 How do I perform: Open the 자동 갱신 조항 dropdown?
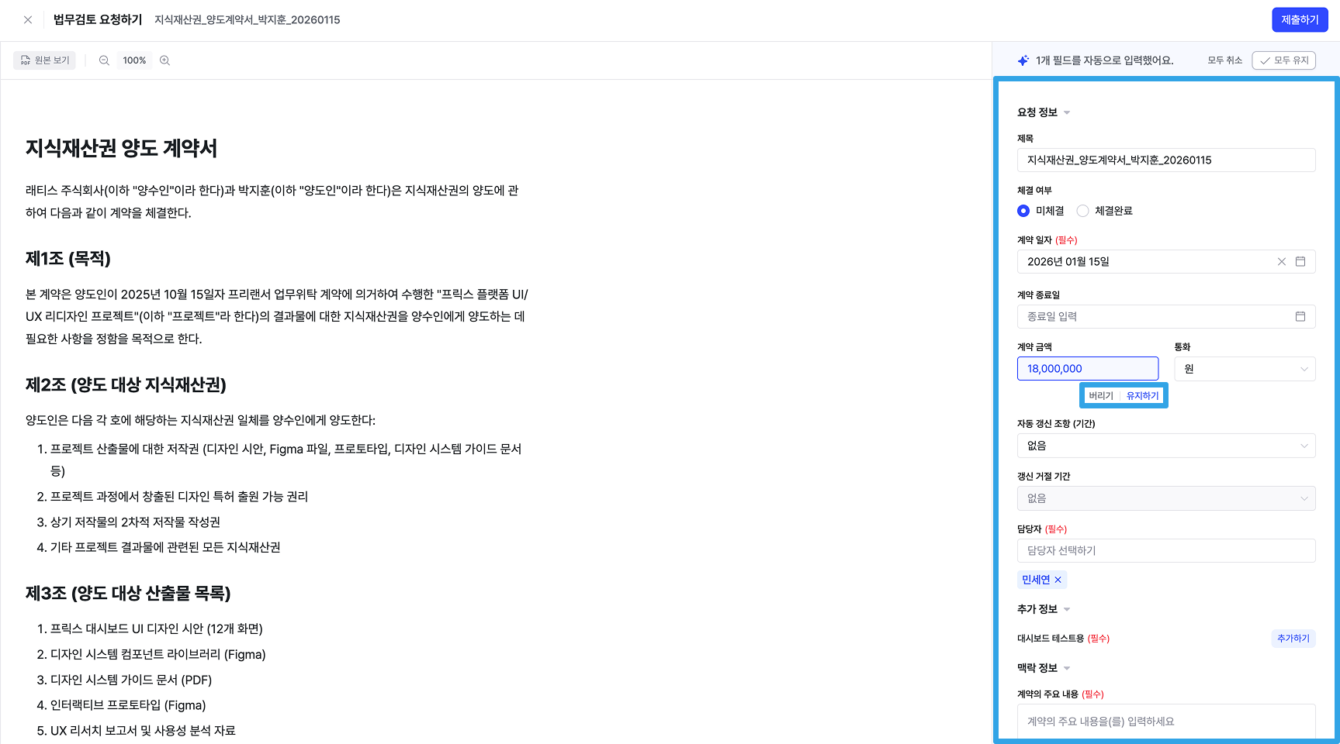pyautogui.click(x=1166, y=446)
